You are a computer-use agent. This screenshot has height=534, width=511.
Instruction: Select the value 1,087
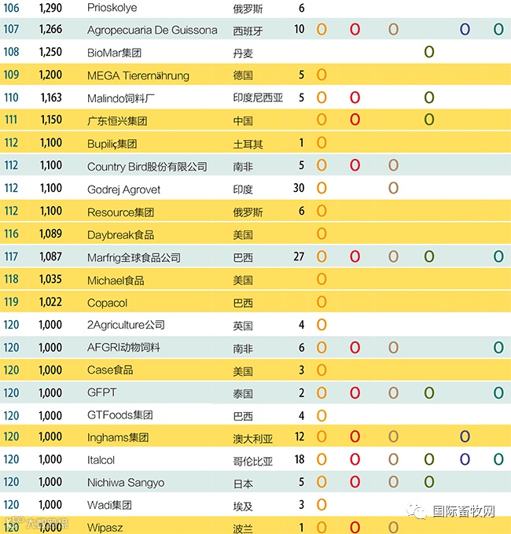[x=51, y=257]
